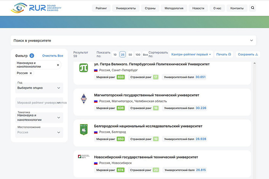Show 10 results per page

click(115, 54)
